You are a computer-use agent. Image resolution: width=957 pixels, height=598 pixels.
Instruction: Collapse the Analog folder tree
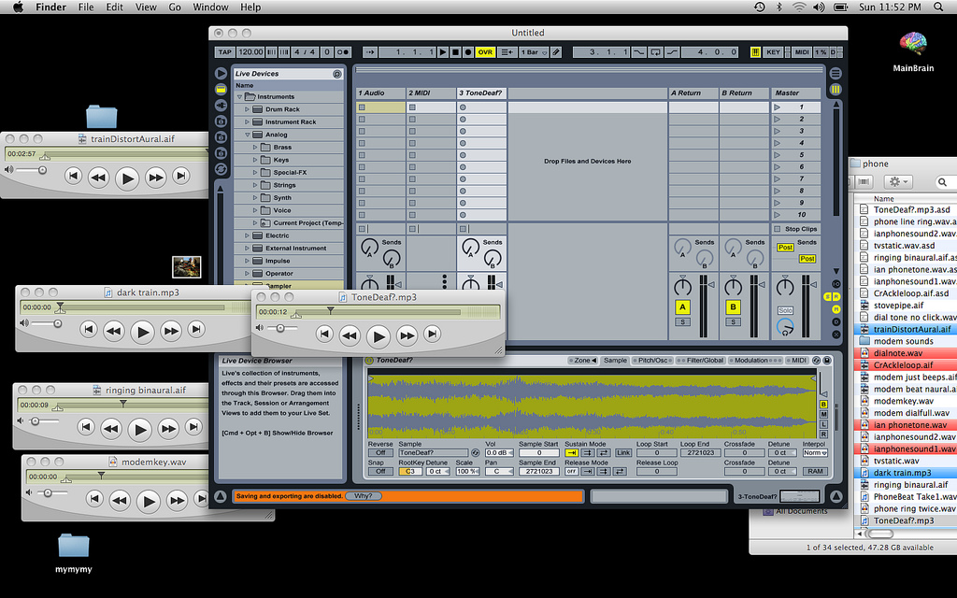[x=248, y=135]
